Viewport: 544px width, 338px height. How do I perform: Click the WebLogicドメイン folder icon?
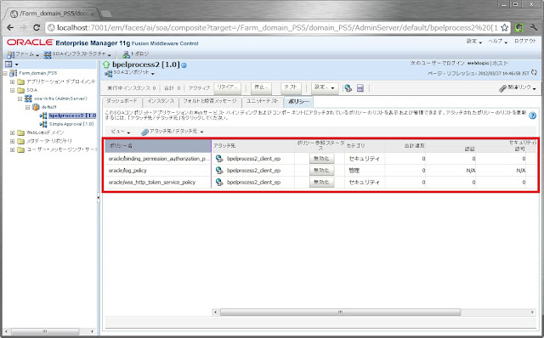20,132
